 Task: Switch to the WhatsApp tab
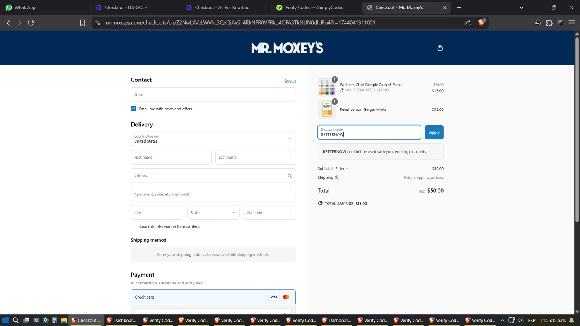tap(44, 7)
